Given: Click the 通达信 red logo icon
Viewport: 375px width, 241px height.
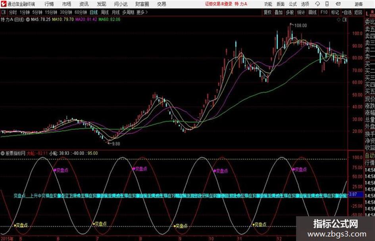Looking at the screenshot, I should tap(3, 4).
